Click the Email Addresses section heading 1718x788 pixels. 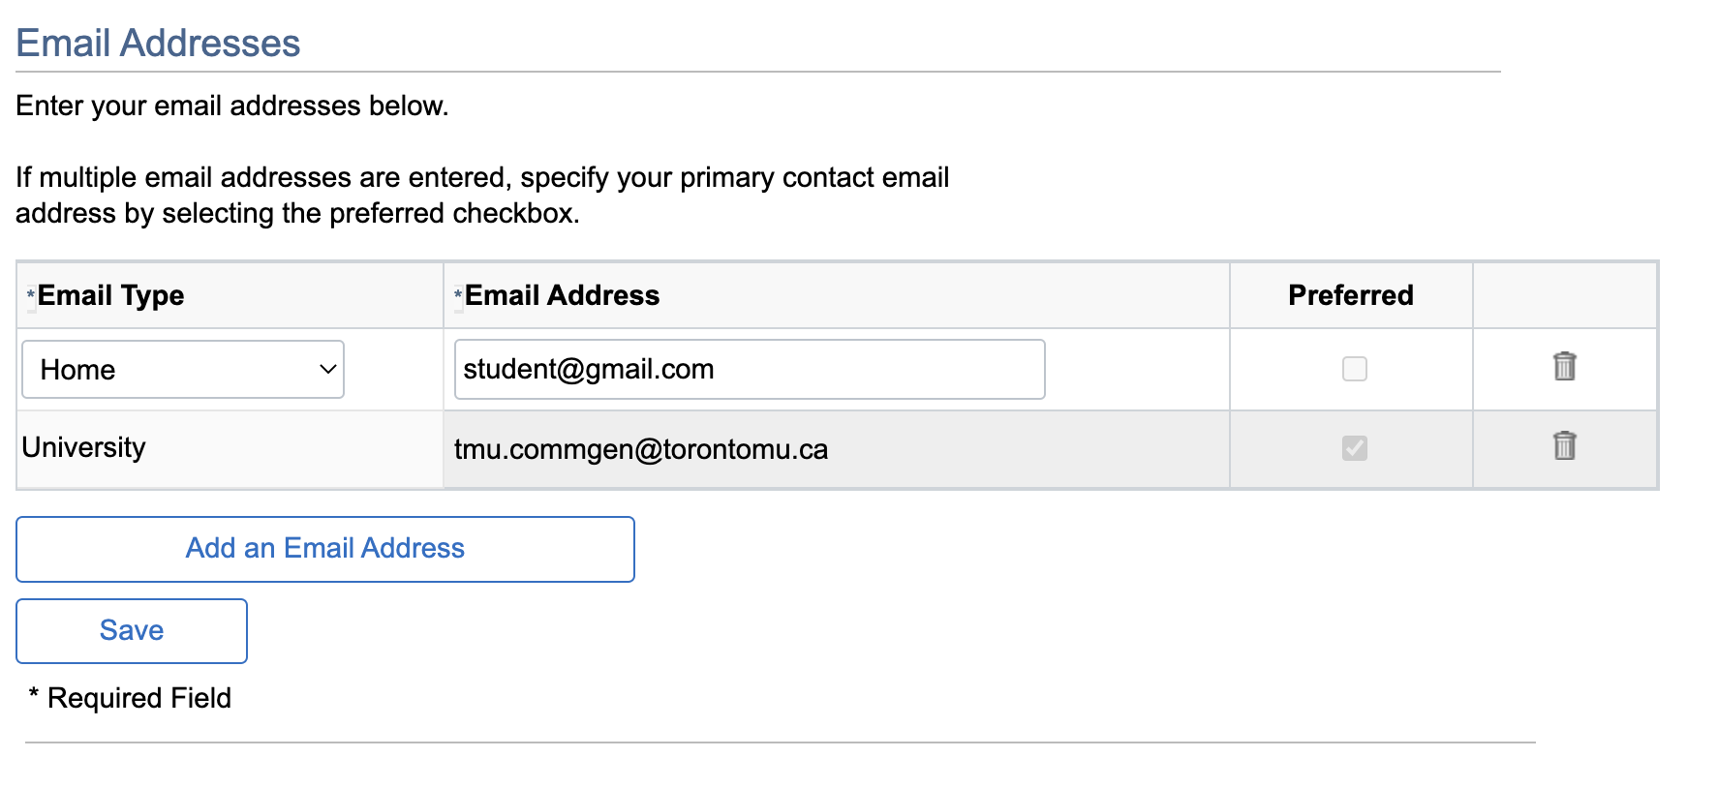[x=158, y=44]
